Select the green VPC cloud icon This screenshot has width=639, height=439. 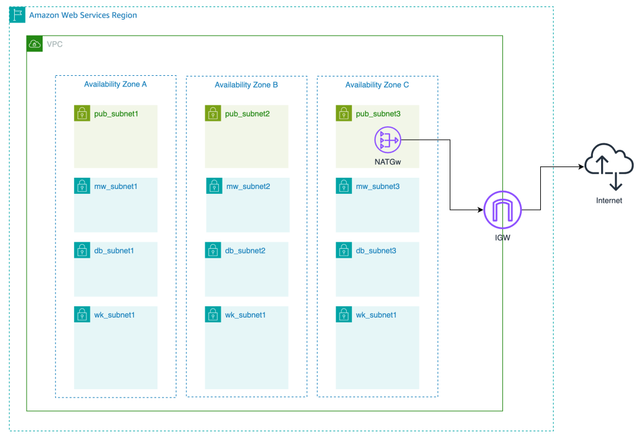click(35, 44)
